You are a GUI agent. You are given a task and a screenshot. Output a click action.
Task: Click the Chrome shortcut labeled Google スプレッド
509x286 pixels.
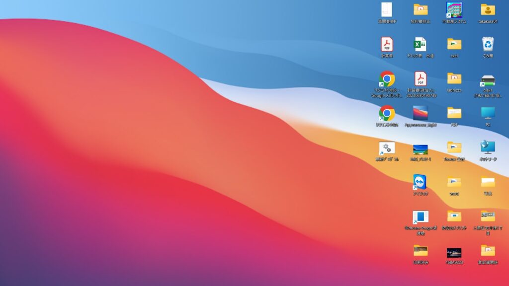tap(387, 79)
